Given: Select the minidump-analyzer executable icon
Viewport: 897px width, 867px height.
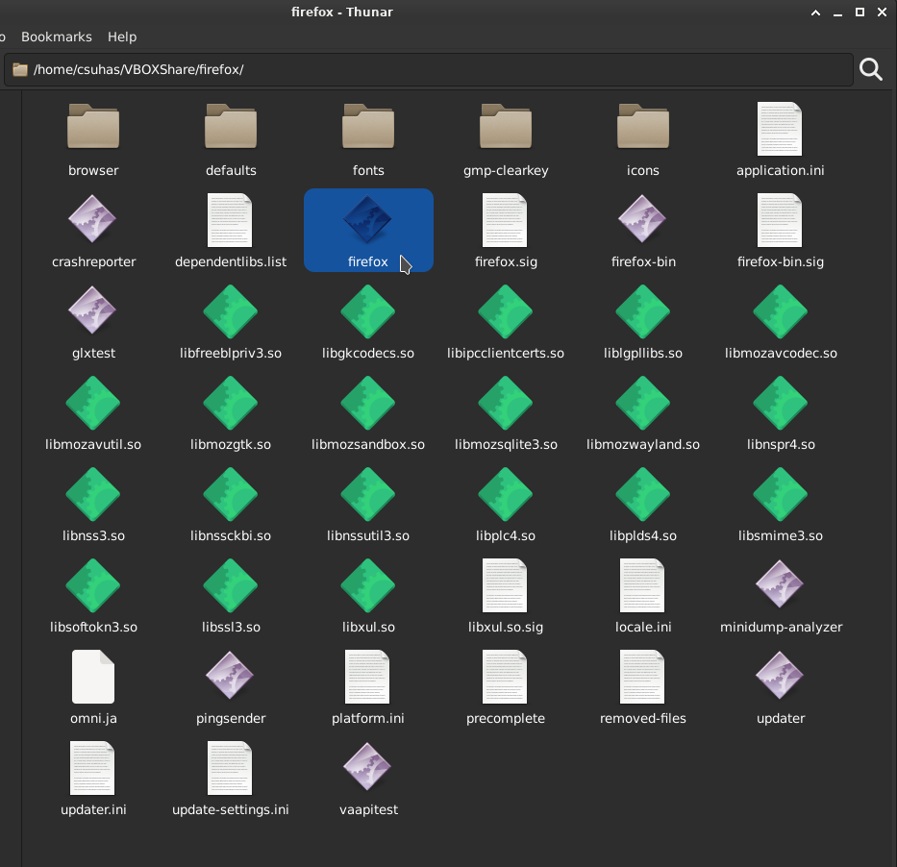Looking at the screenshot, I should 779,584.
